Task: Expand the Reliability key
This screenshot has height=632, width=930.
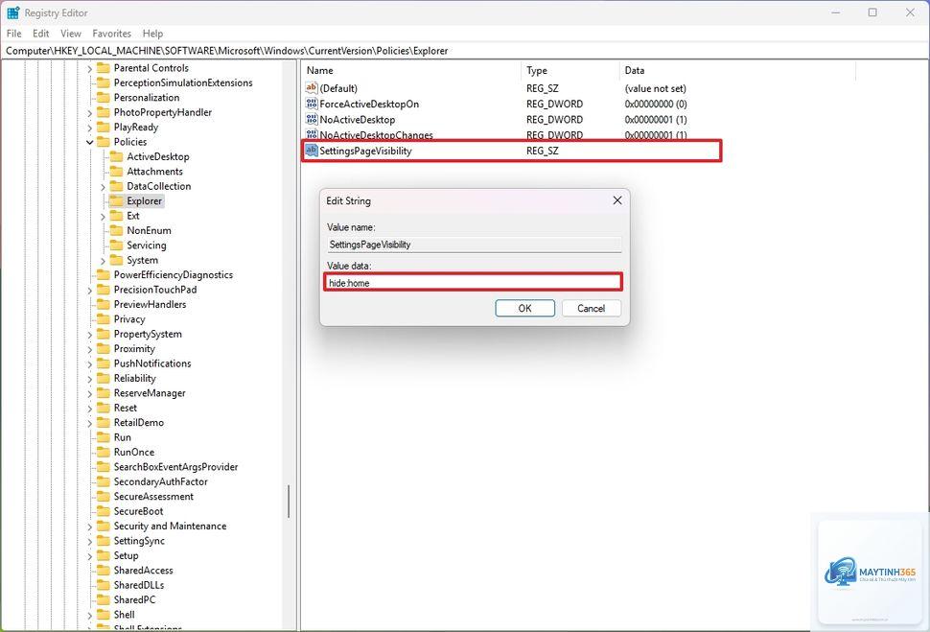Action: pos(89,379)
